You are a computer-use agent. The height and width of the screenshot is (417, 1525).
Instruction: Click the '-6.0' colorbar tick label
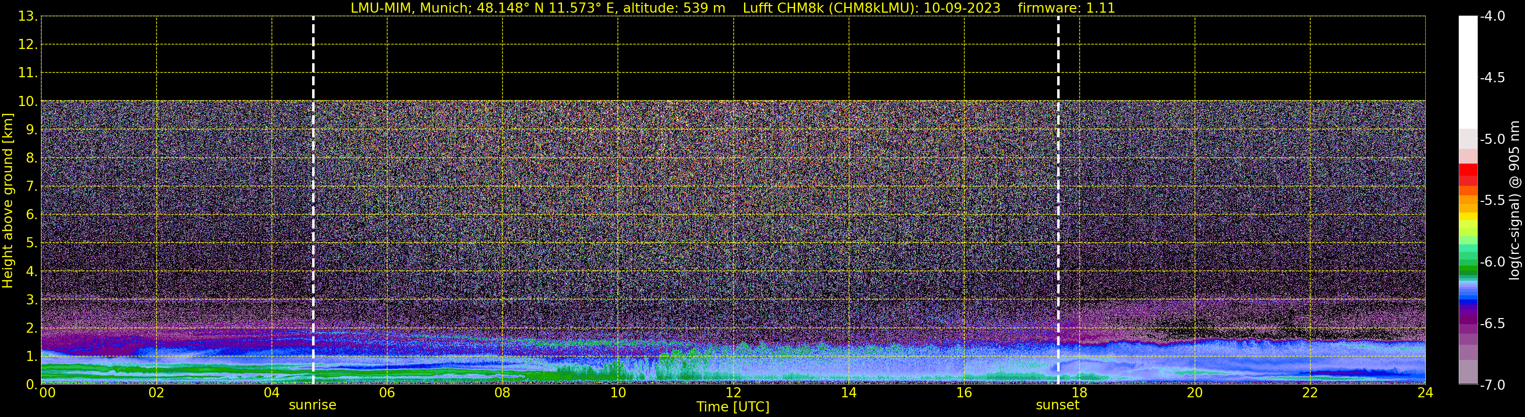click(x=1493, y=262)
